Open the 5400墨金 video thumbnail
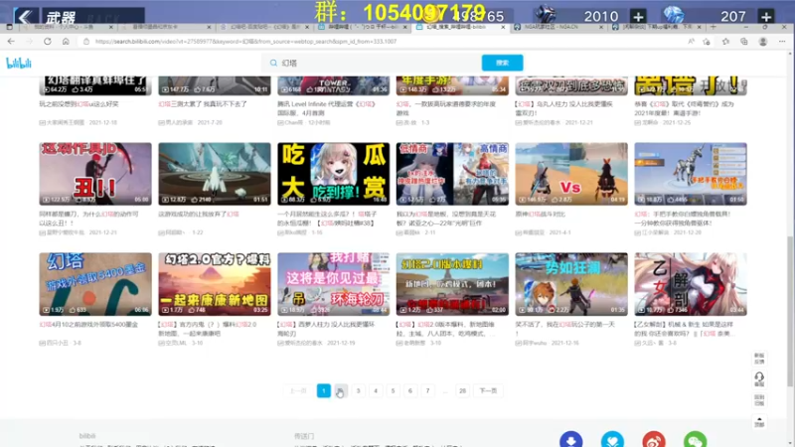This screenshot has width=795, height=447. [x=95, y=284]
